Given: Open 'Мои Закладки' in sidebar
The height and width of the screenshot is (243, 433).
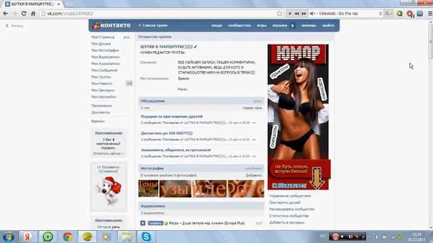Looking at the screenshot, I should [x=103, y=90].
